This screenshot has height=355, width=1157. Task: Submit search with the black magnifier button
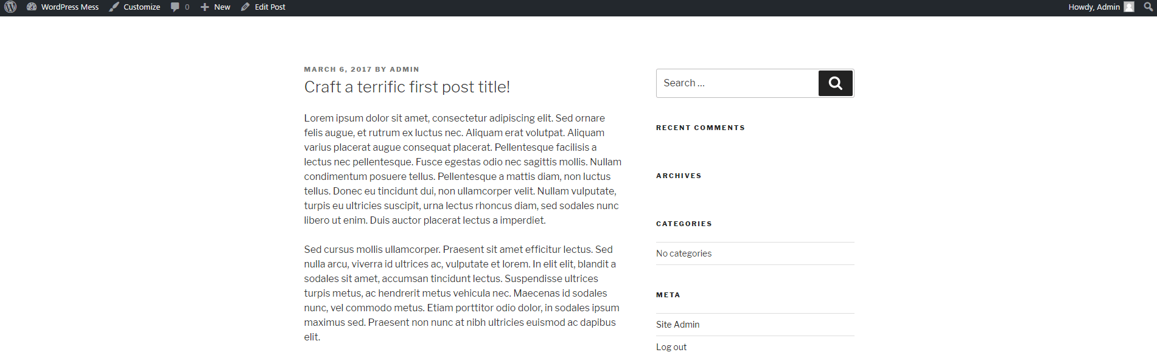coord(835,83)
